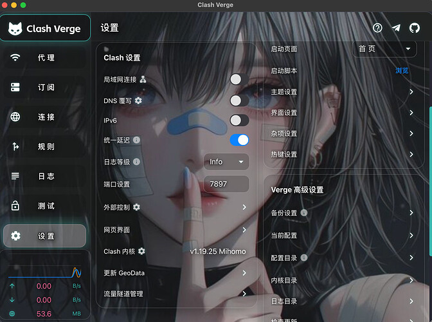Show info icon for 配置目录

point(304,258)
